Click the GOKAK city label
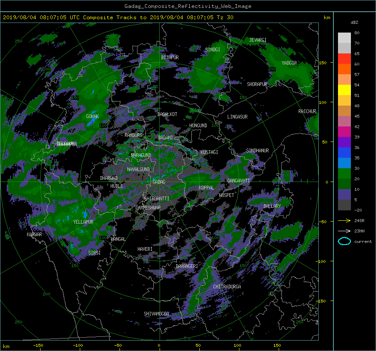This screenshot has height=351, width=376. pyautogui.click(x=92, y=116)
